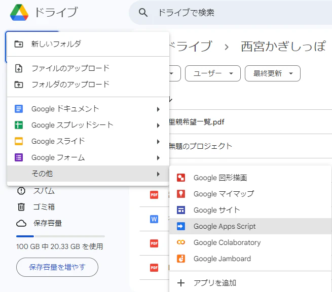Viewport: 332px width, 292px height.
Task: Click the Google Jamboard icon
Action: click(181, 259)
